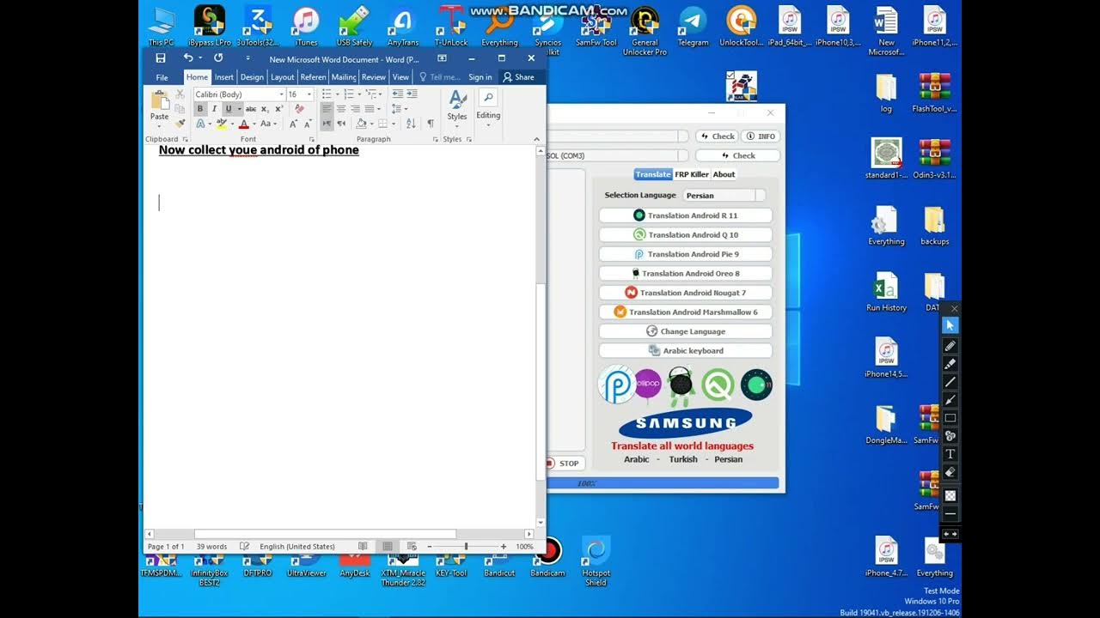Image resolution: width=1100 pixels, height=618 pixels.
Task: Open the font name dropdown Calibri (Body)
Action: pyautogui.click(x=281, y=94)
